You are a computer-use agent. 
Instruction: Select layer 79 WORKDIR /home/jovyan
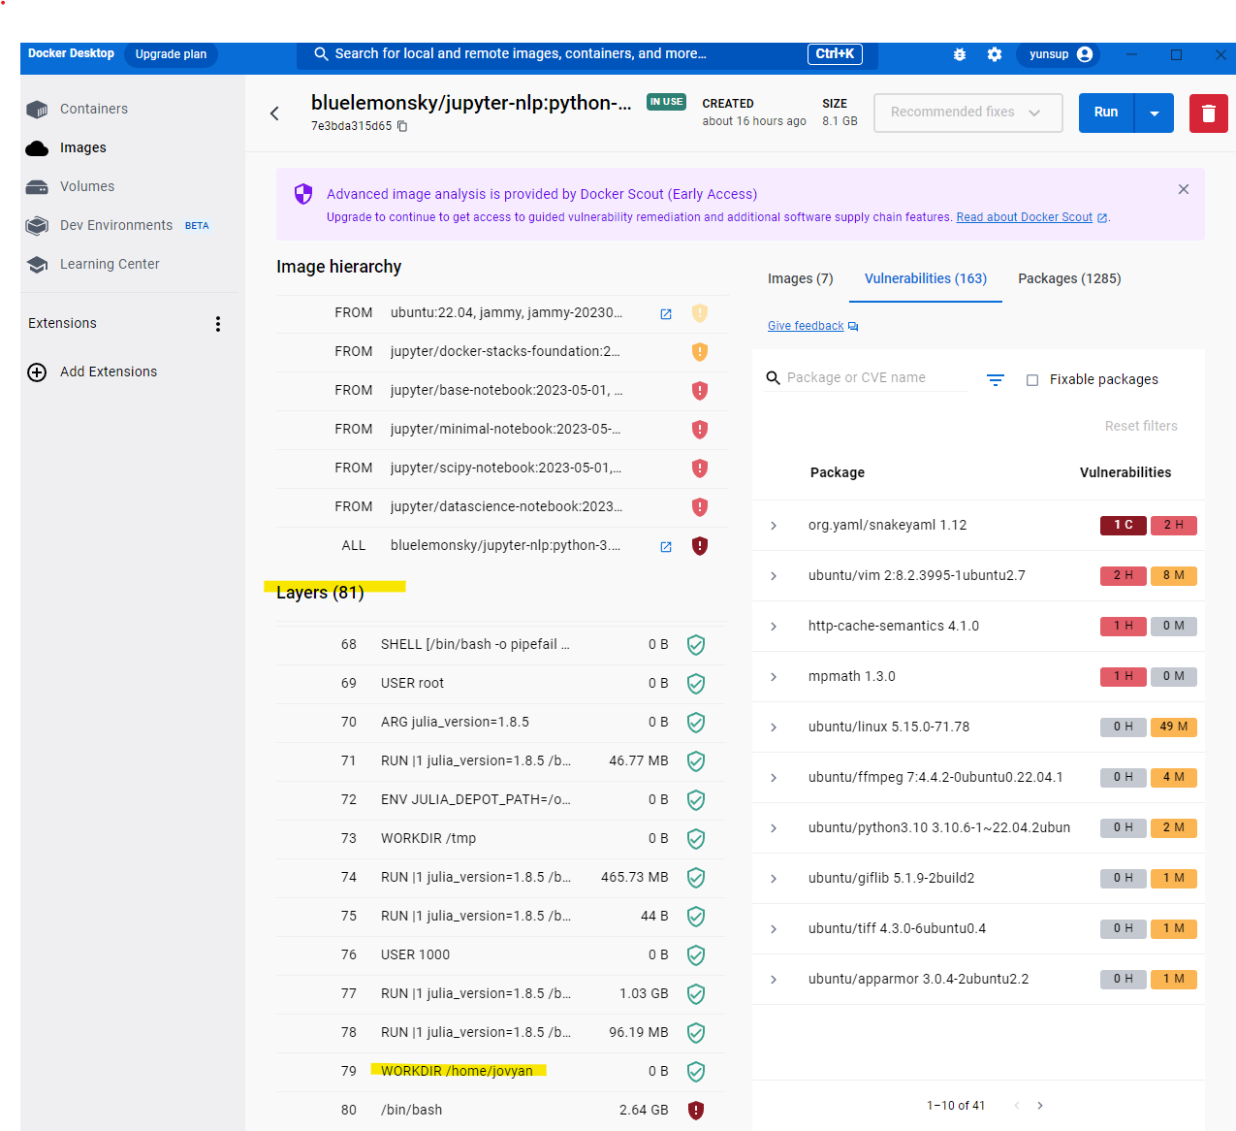click(500, 1072)
